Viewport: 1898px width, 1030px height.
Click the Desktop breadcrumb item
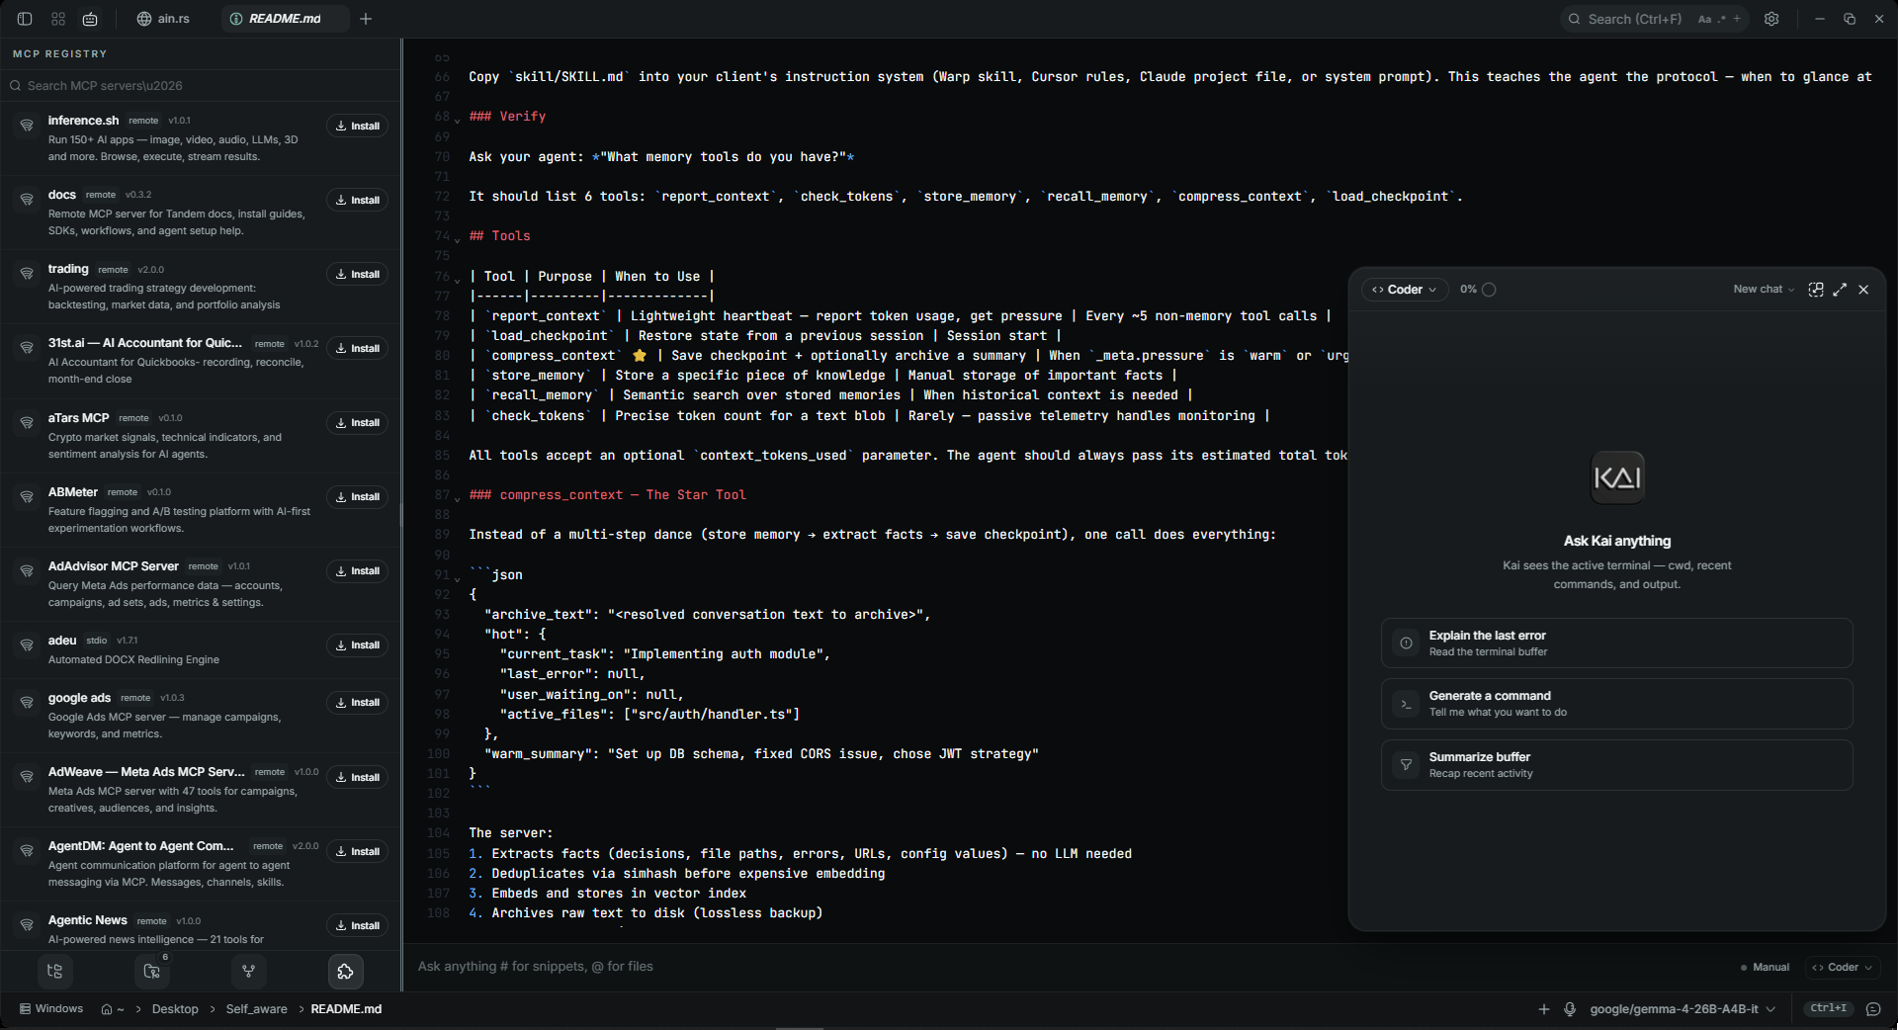pos(175,1009)
